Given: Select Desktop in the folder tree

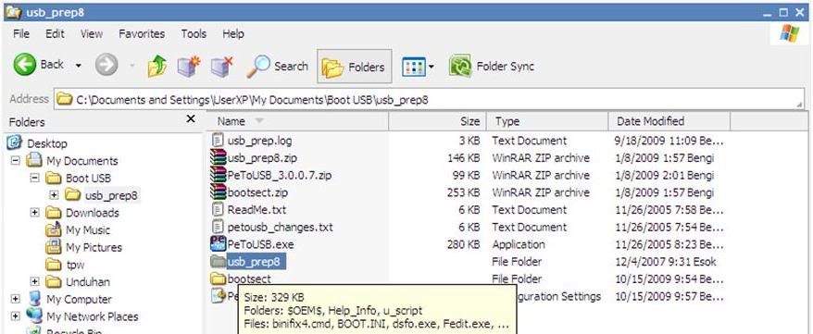Looking at the screenshot, I should pyautogui.click(x=47, y=143).
